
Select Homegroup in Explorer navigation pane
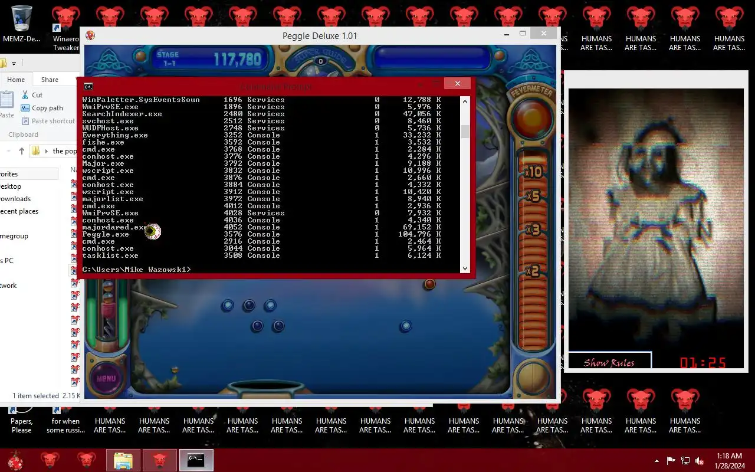pyautogui.click(x=14, y=236)
